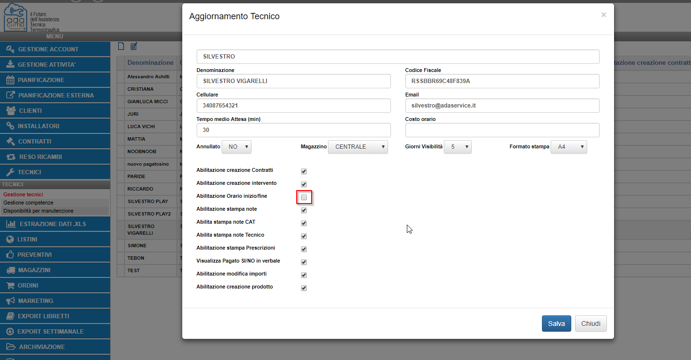The height and width of the screenshot is (360, 691).
Task: Click the download circle icon beside EXPORT SETTIMANALE
Action: (x=10, y=332)
